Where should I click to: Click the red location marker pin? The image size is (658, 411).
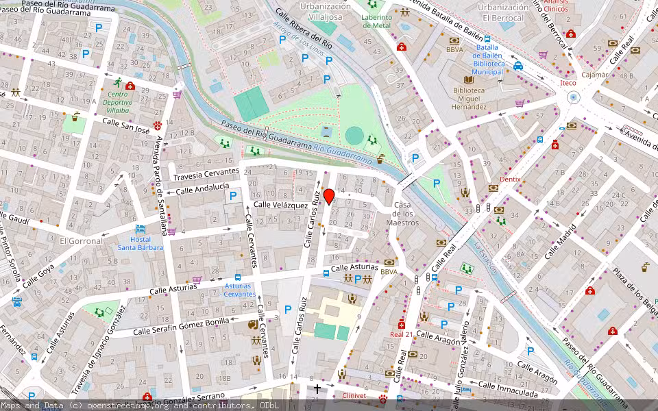(329, 197)
